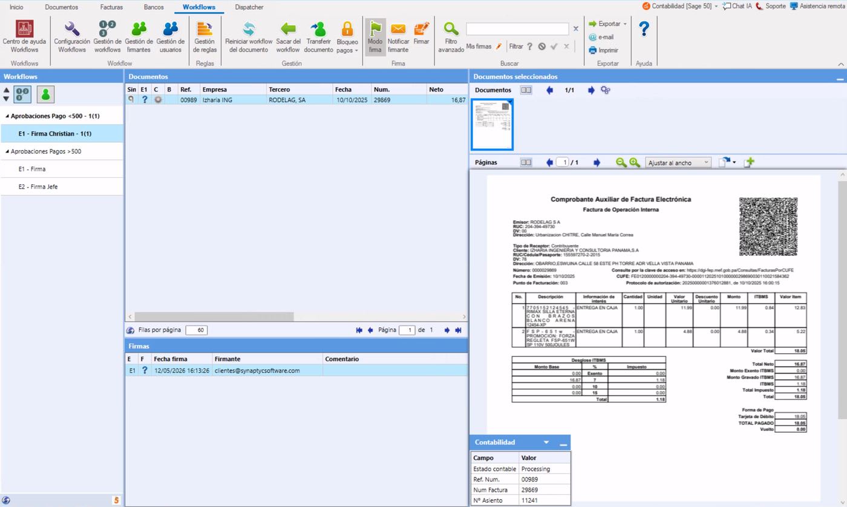The width and height of the screenshot is (847, 507).
Task: Switch to the Dispatcher tab
Action: coord(249,7)
